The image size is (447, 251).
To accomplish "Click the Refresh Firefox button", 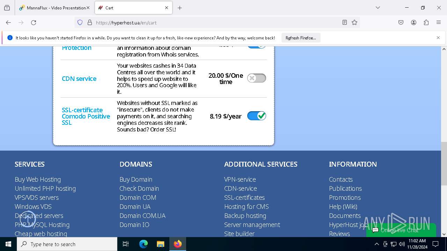I will (301, 38).
